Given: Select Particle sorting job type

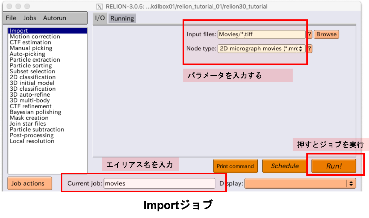Looking at the screenshot, I should (48, 66).
